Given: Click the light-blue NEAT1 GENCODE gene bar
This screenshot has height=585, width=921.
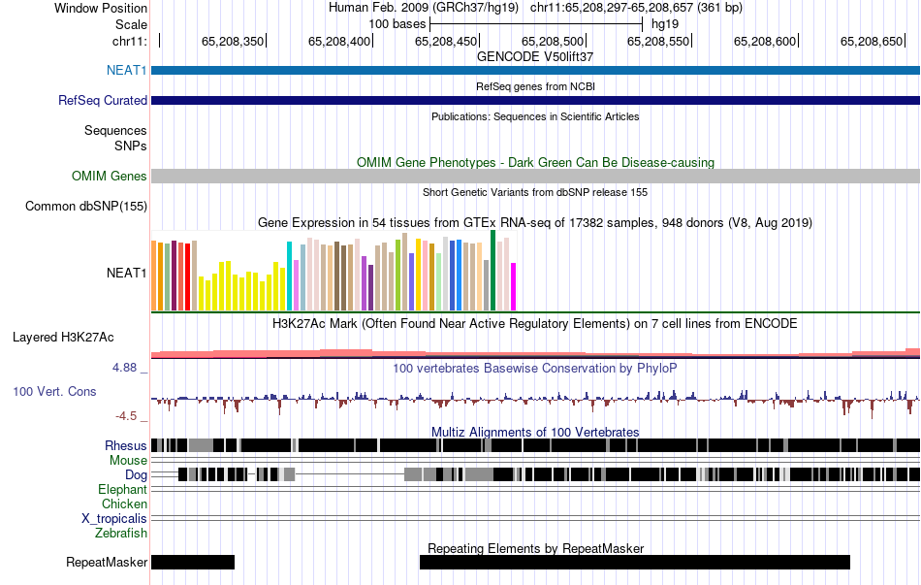Looking at the screenshot, I should point(536,71).
